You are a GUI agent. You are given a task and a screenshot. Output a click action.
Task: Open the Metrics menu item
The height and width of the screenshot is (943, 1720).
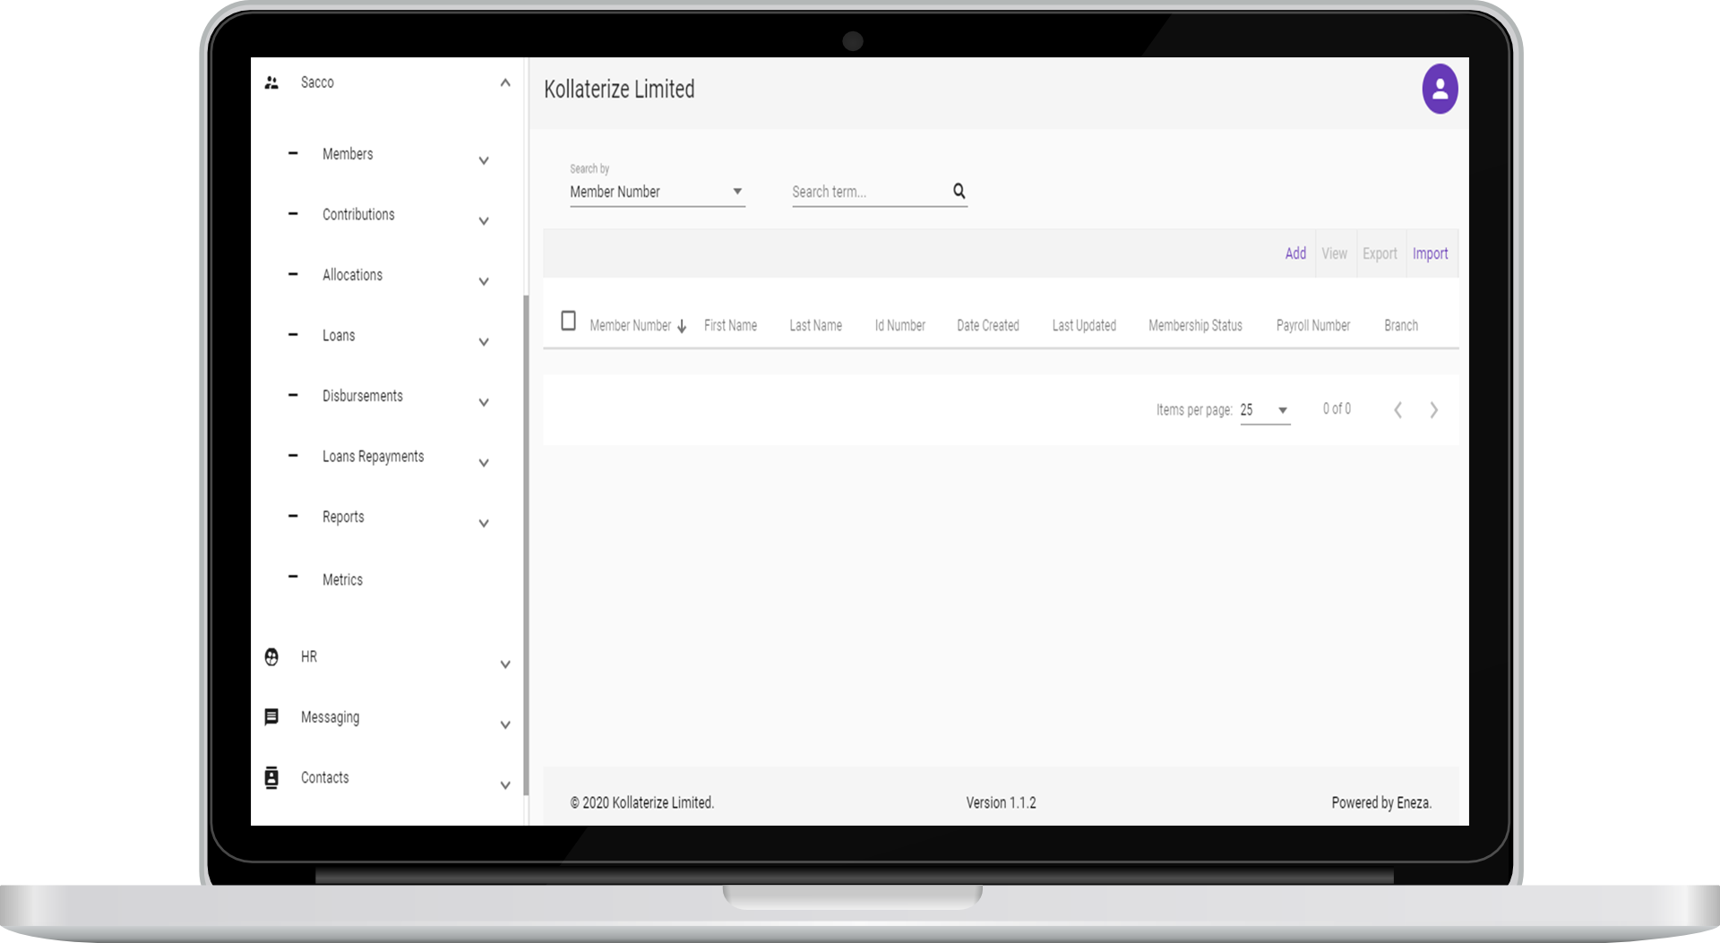coord(342,579)
